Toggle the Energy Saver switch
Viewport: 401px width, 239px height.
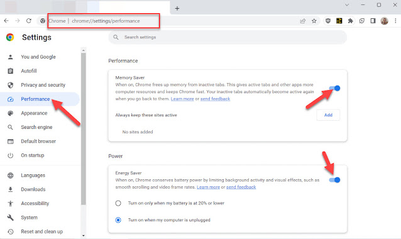pyautogui.click(x=334, y=180)
